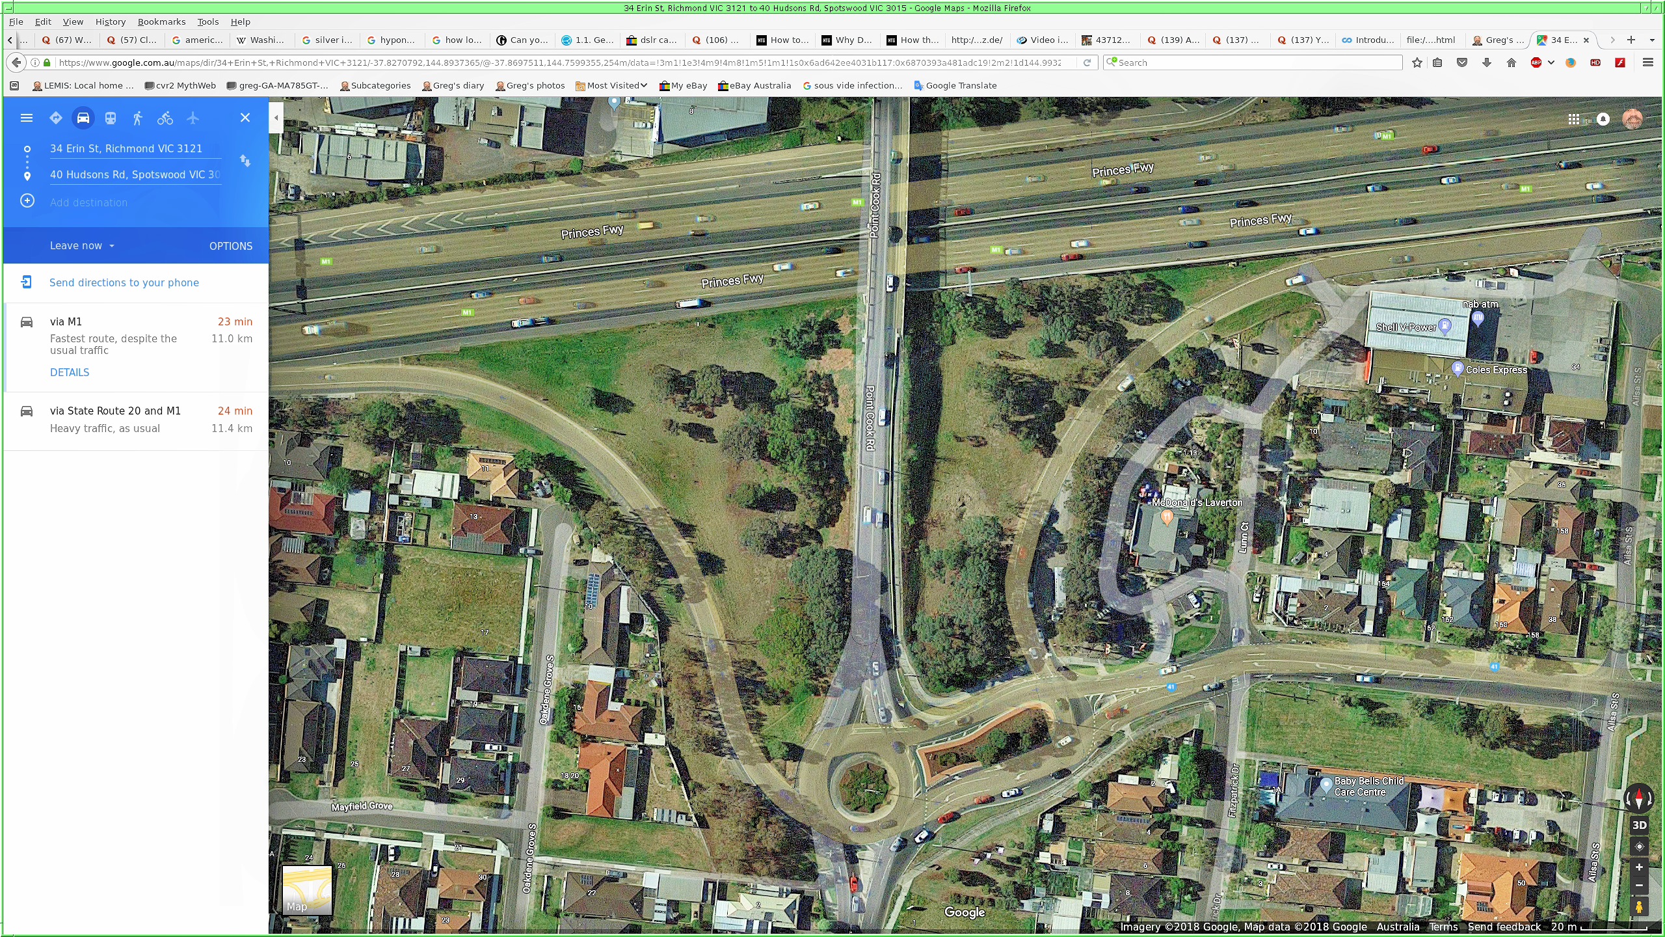Open the Leave now dropdown
1665x937 pixels.
83,246
